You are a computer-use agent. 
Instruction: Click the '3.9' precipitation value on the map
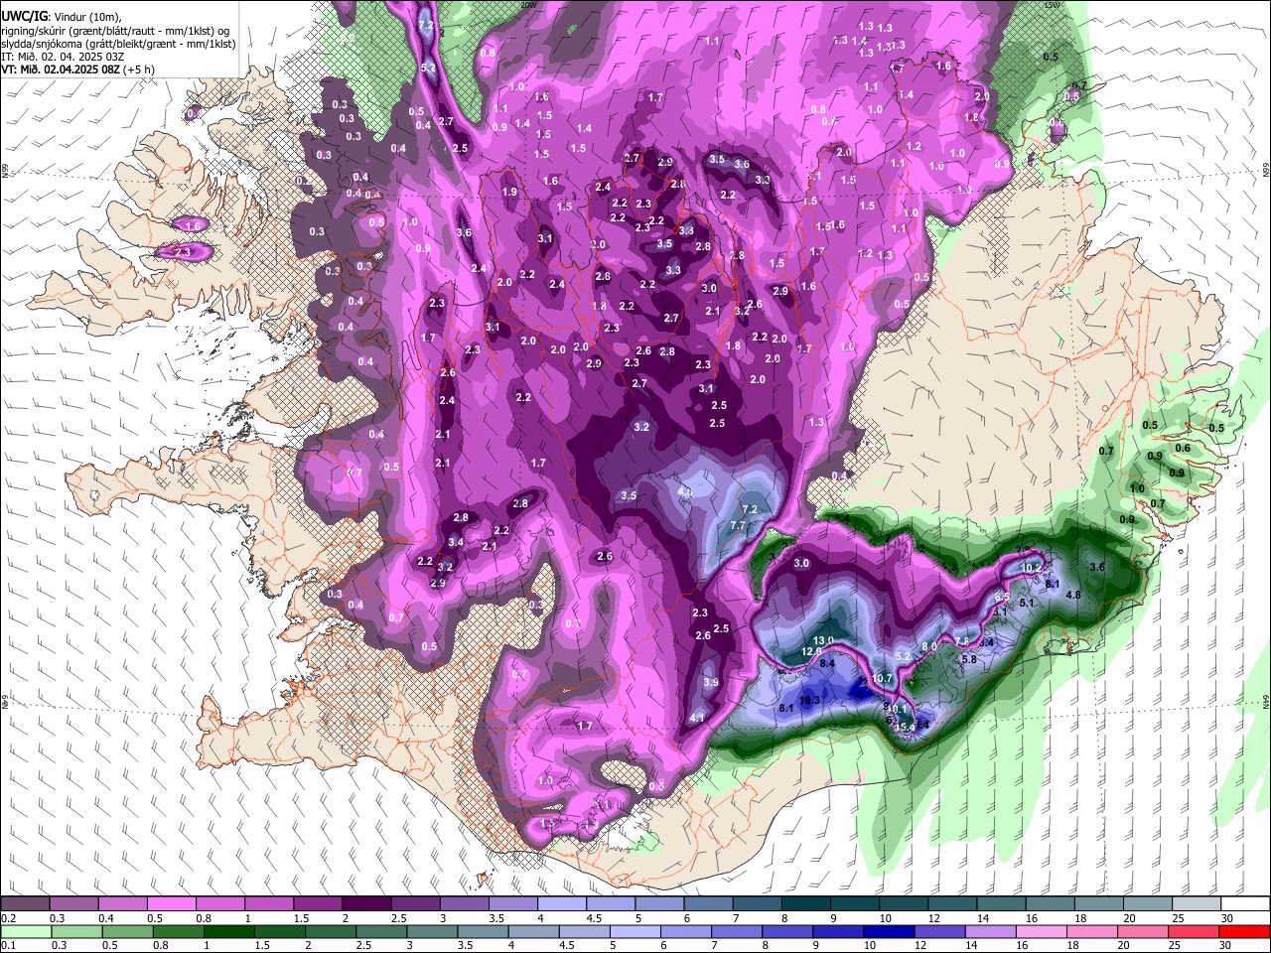[711, 683]
